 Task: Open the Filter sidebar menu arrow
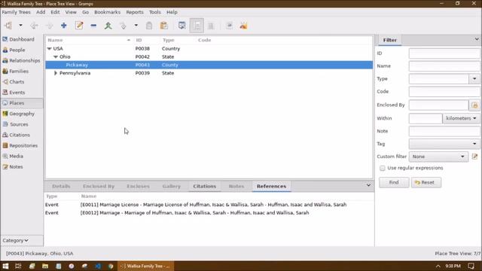pyautogui.click(x=477, y=39)
